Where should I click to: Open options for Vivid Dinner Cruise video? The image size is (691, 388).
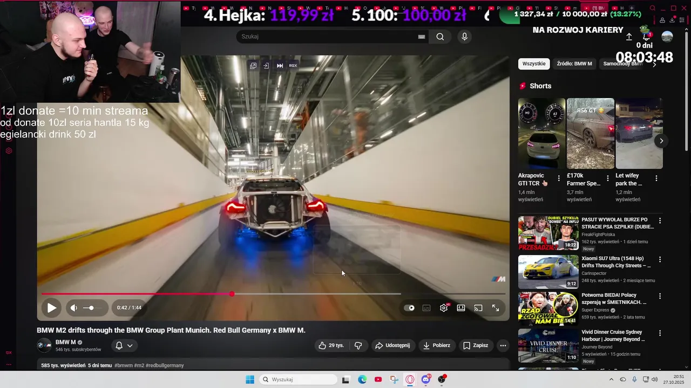point(660,332)
